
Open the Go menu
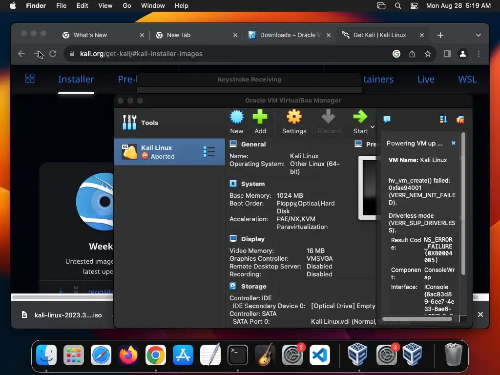point(127,6)
